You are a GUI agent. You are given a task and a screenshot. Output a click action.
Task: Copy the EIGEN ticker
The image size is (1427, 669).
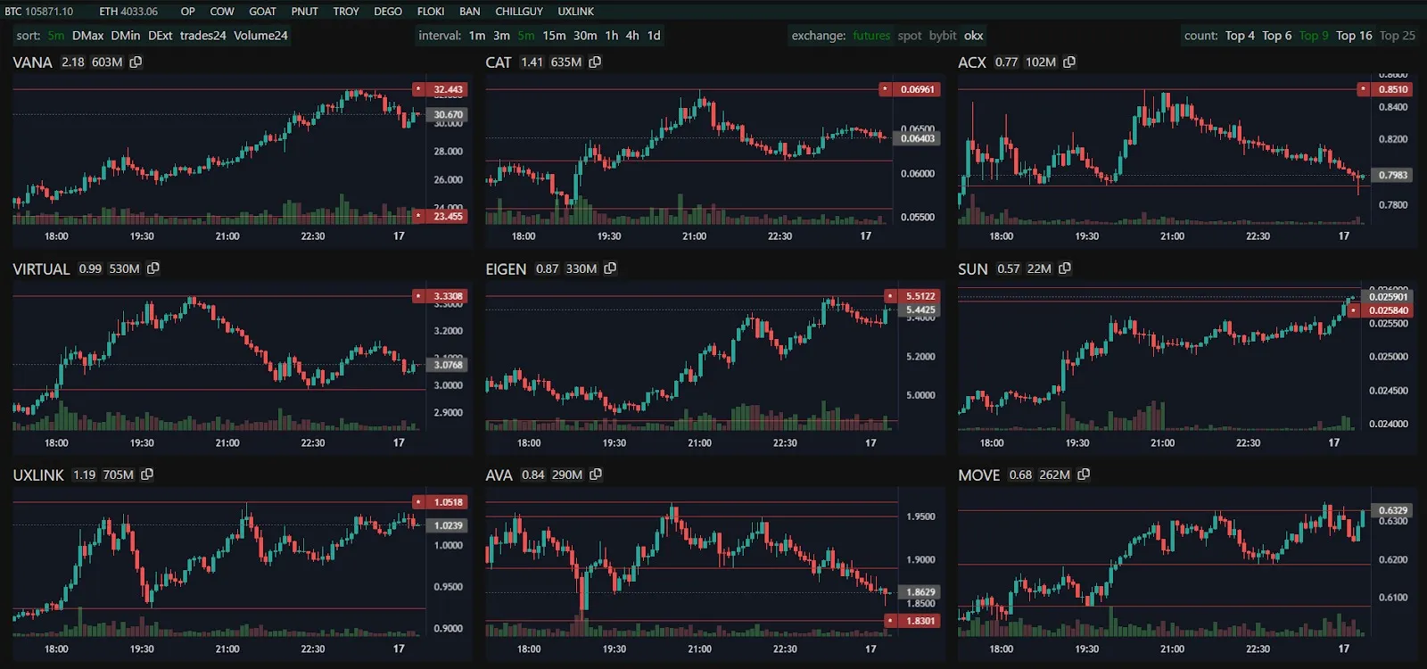click(x=610, y=268)
